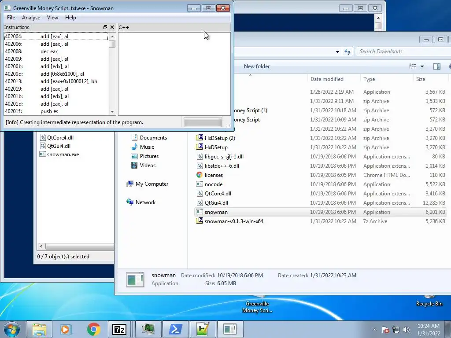Open Google Chrome from the taskbar

pos(93,329)
